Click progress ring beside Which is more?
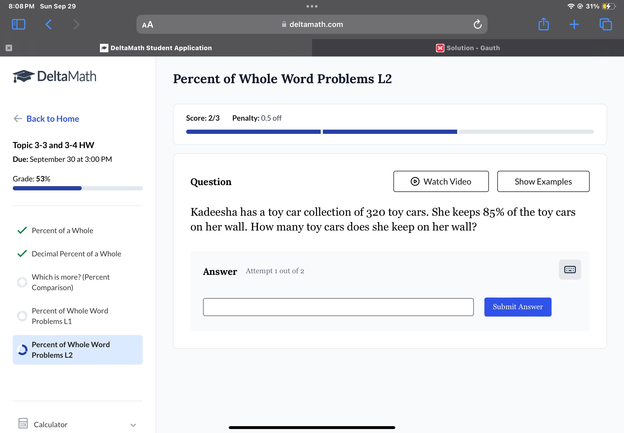624x433 pixels. pos(22,282)
